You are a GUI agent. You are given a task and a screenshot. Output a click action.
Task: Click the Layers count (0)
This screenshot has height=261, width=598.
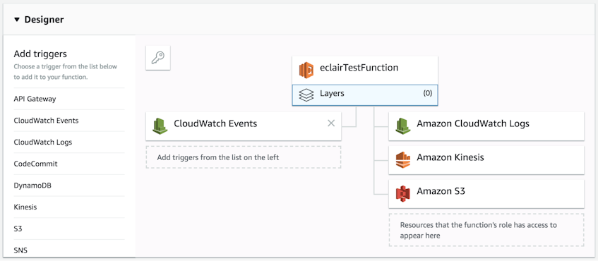click(x=428, y=93)
